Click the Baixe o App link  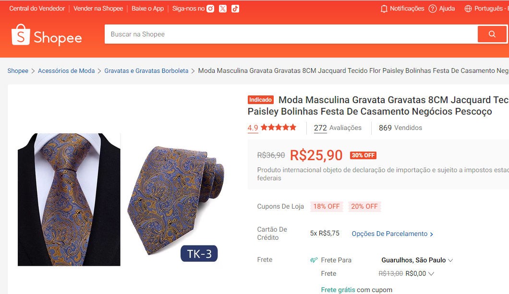click(x=147, y=9)
